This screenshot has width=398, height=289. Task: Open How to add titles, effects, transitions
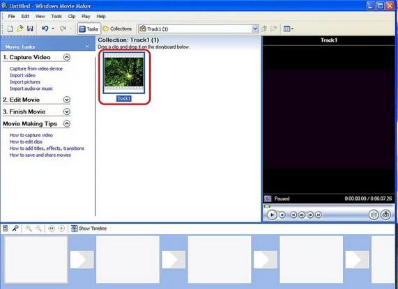pyautogui.click(x=47, y=148)
